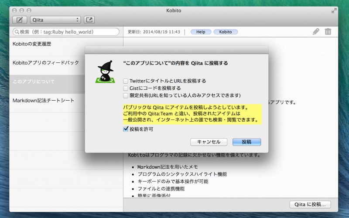Click the fullscreen arrows icon

(x=334, y=10)
